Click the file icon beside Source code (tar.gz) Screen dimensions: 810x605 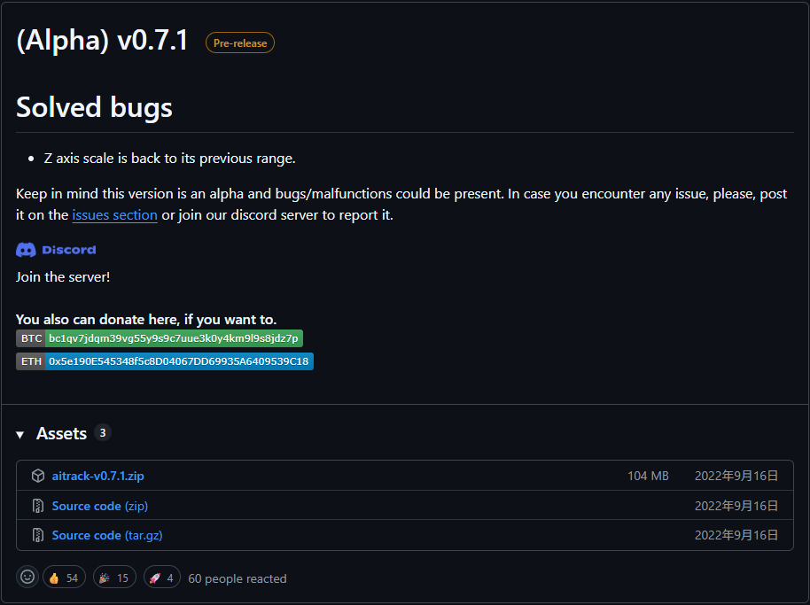click(38, 535)
